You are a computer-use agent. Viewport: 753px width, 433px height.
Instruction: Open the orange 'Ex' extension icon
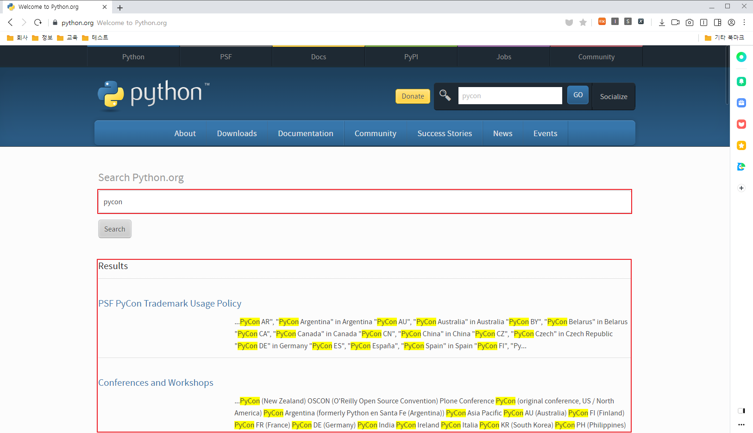click(x=602, y=21)
